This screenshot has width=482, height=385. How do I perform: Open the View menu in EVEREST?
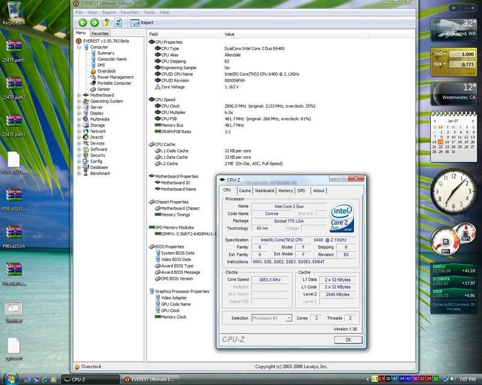(x=92, y=12)
